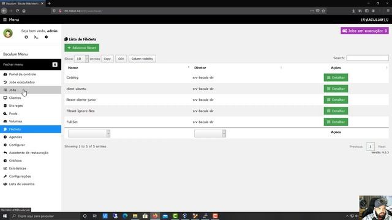Click the Gráficos pie chart icon
The height and width of the screenshot is (220, 392).
[5, 161]
